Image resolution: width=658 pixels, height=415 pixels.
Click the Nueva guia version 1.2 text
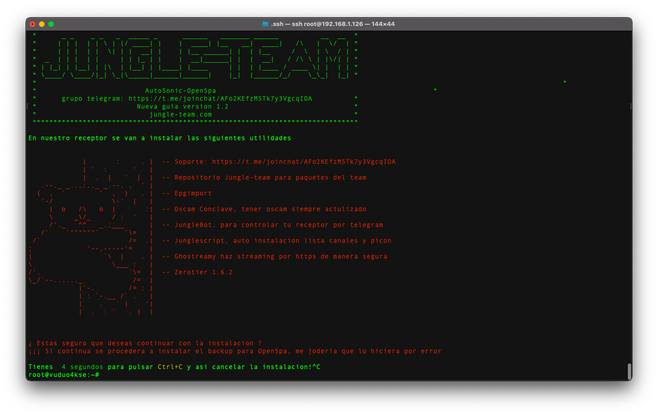point(182,106)
